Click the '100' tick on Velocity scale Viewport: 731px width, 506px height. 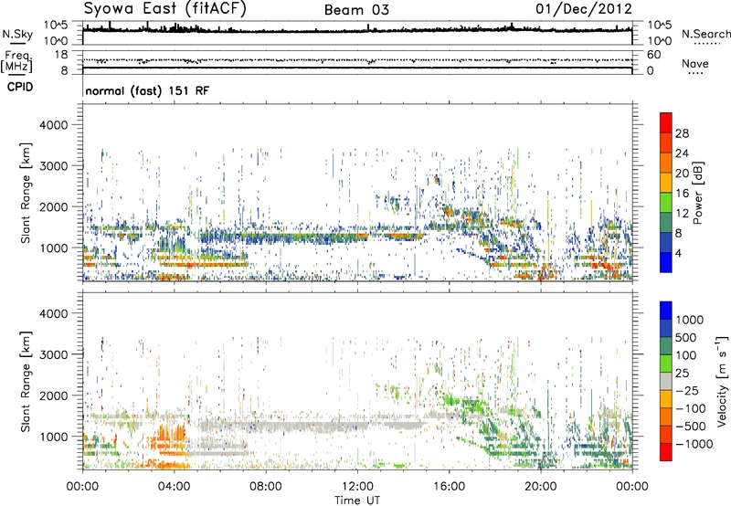click(686, 355)
